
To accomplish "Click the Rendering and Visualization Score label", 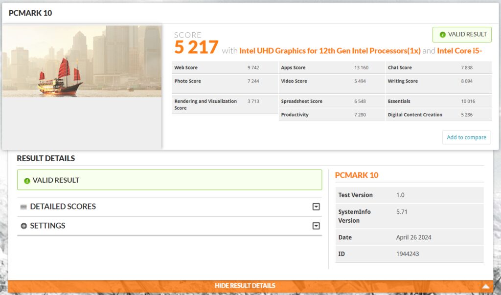I will pyautogui.click(x=205, y=105).
